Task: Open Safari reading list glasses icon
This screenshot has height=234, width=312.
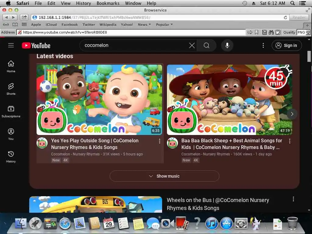Action: tap(6, 25)
